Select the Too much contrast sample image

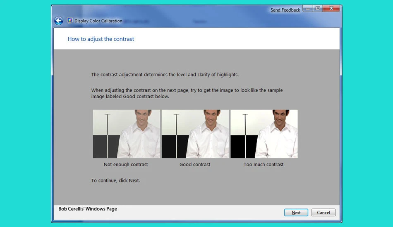pyautogui.click(x=264, y=134)
